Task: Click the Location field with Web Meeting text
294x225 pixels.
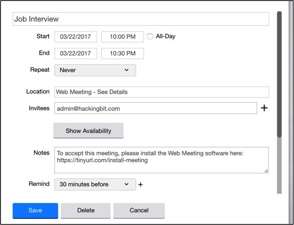Action: point(161,92)
